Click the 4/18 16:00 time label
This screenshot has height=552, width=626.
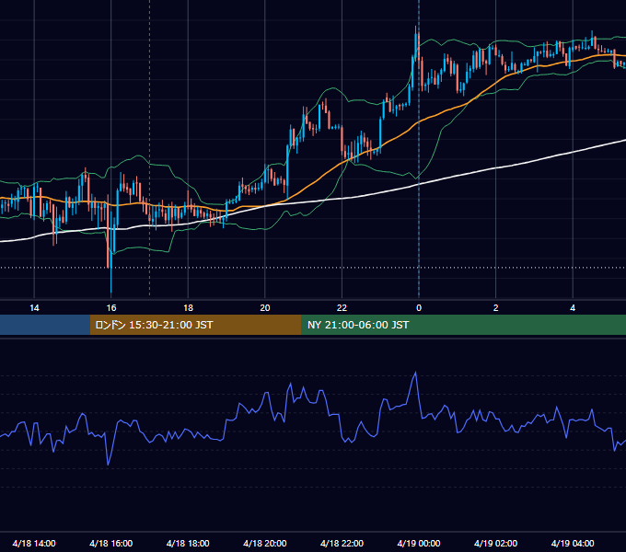[111, 543]
